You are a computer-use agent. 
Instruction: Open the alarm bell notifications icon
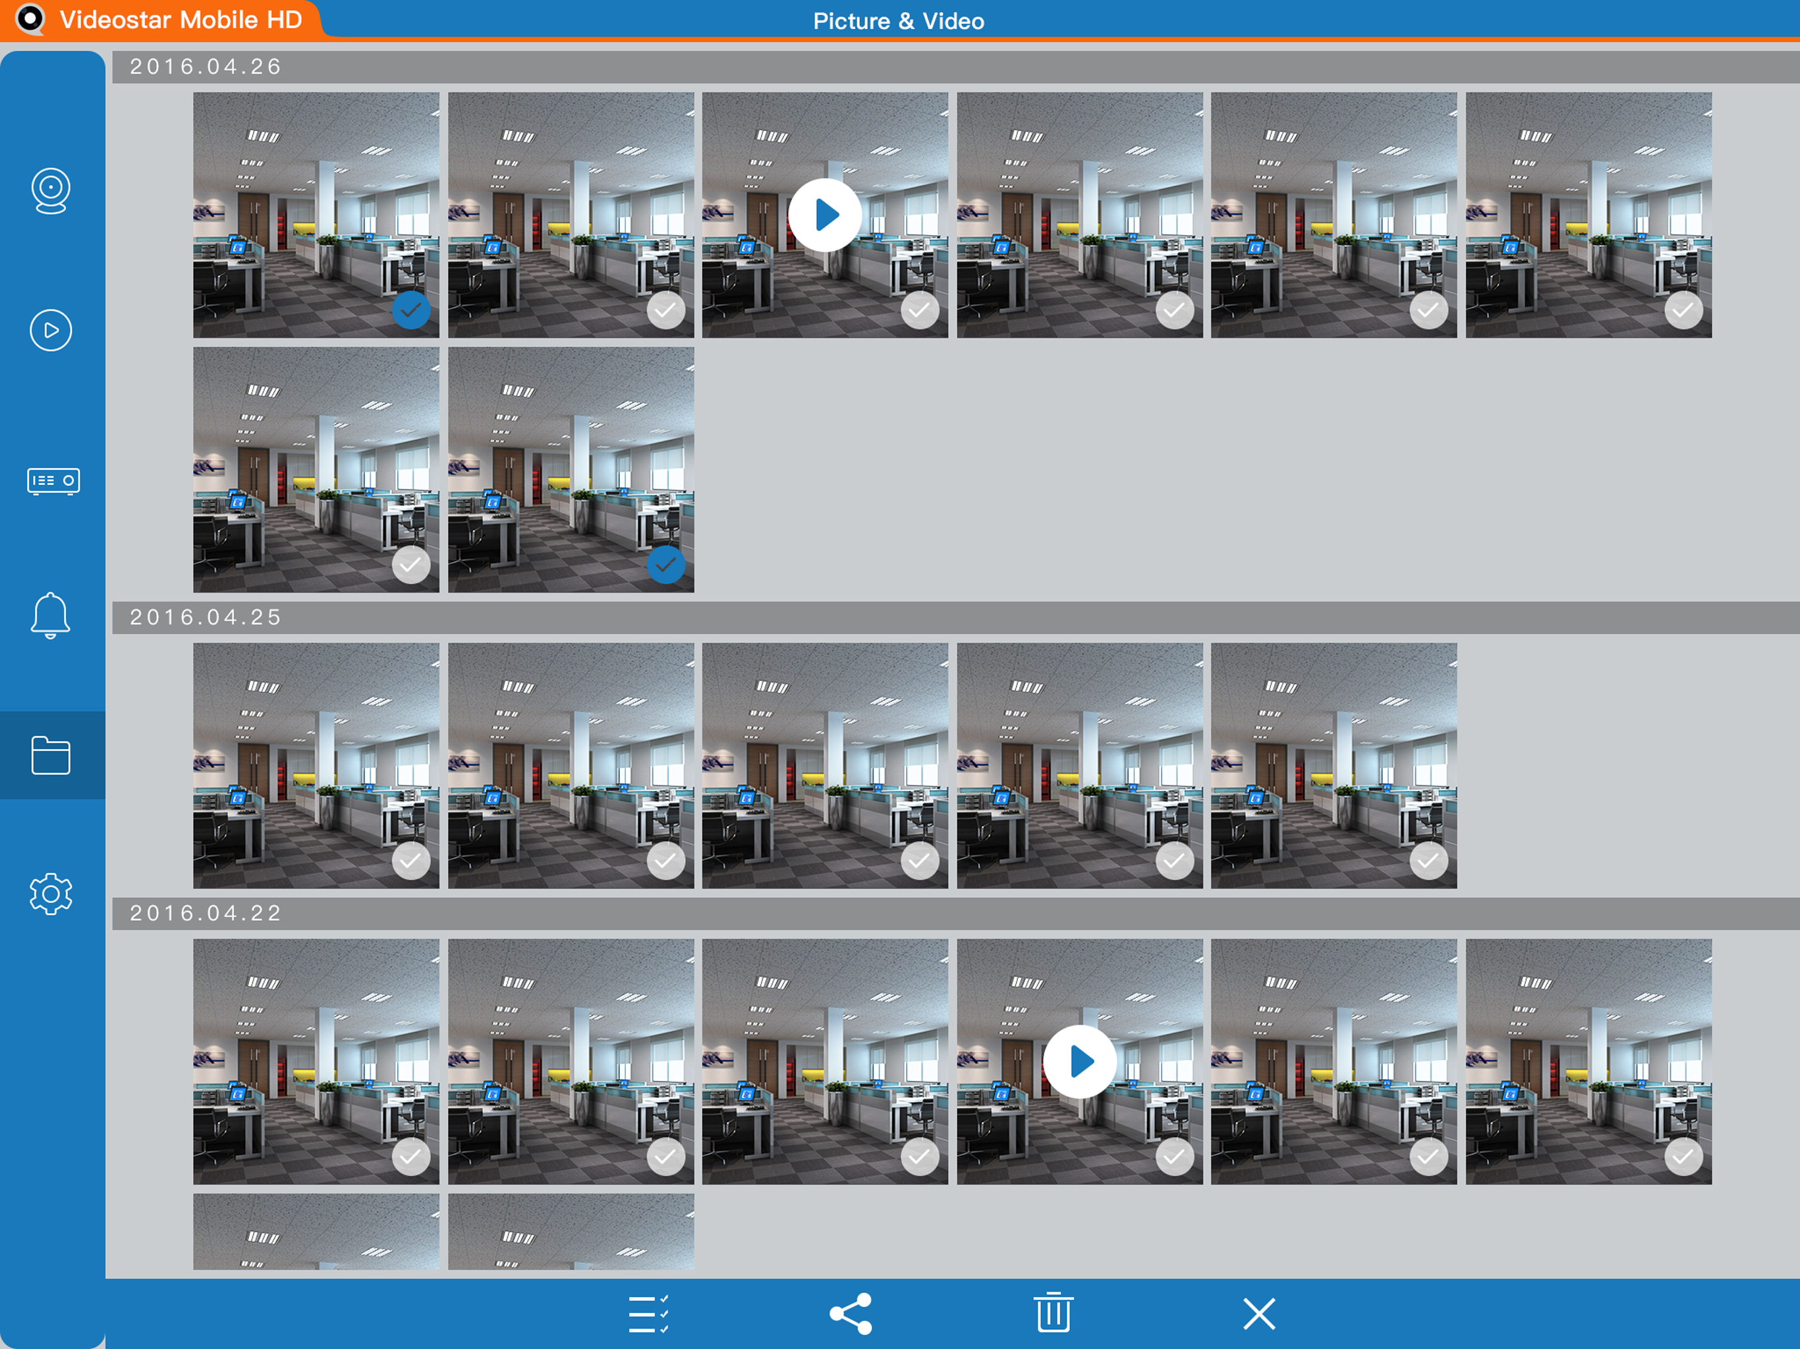(51, 615)
